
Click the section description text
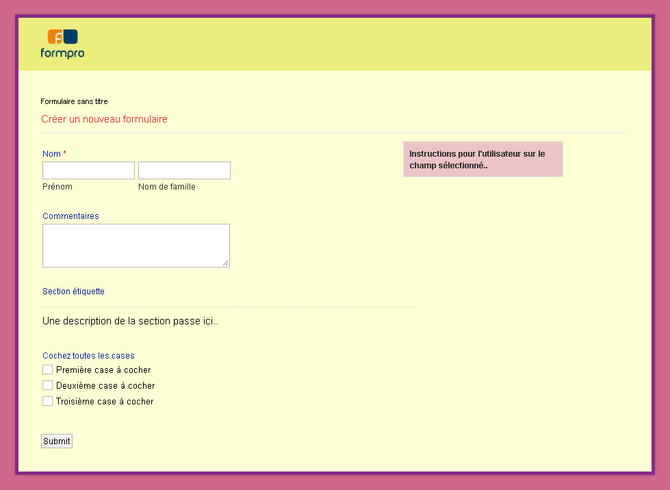tap(130, 321)
